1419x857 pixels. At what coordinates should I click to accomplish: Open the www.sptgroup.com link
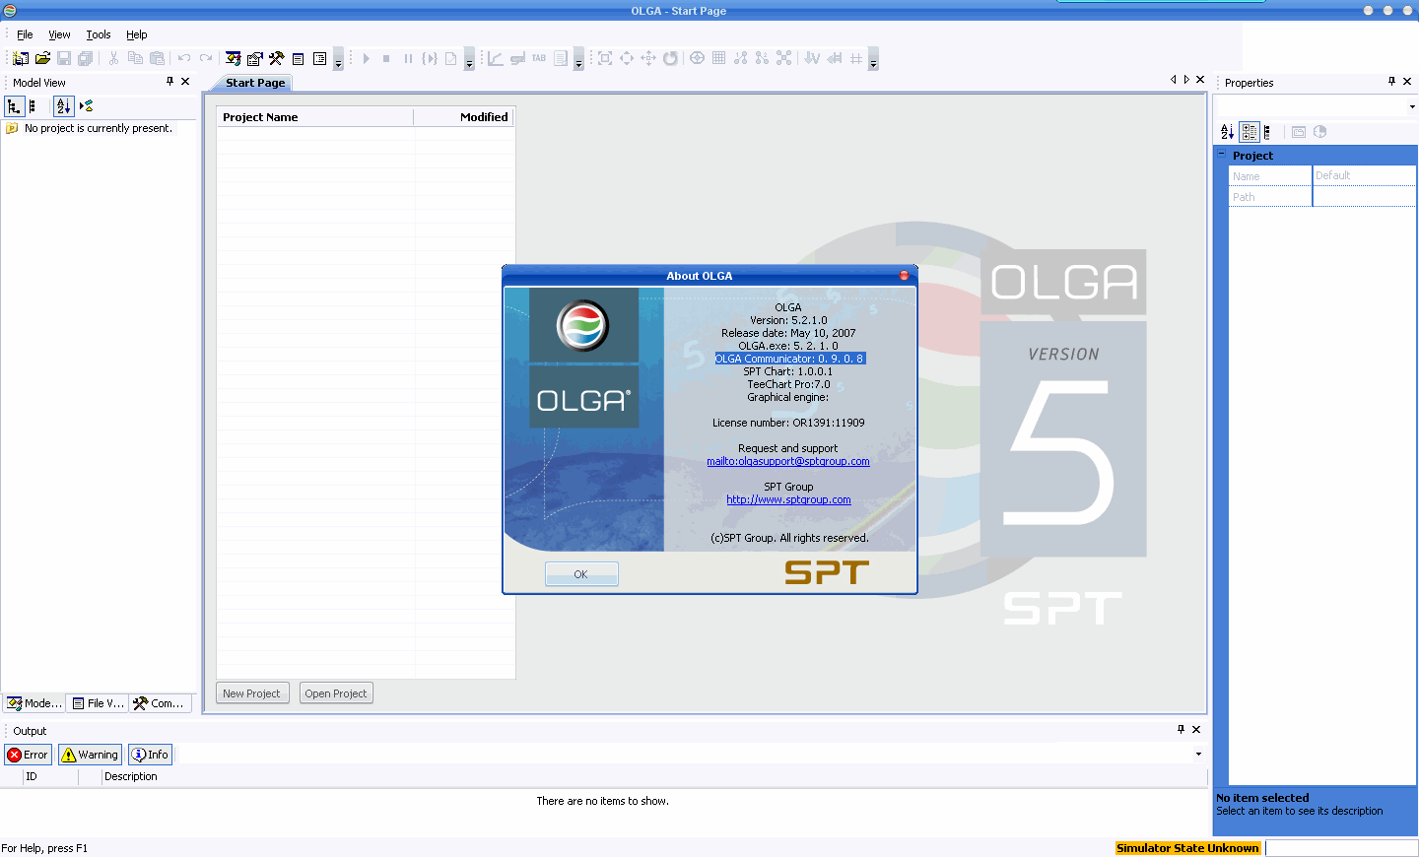coord(788,499)
